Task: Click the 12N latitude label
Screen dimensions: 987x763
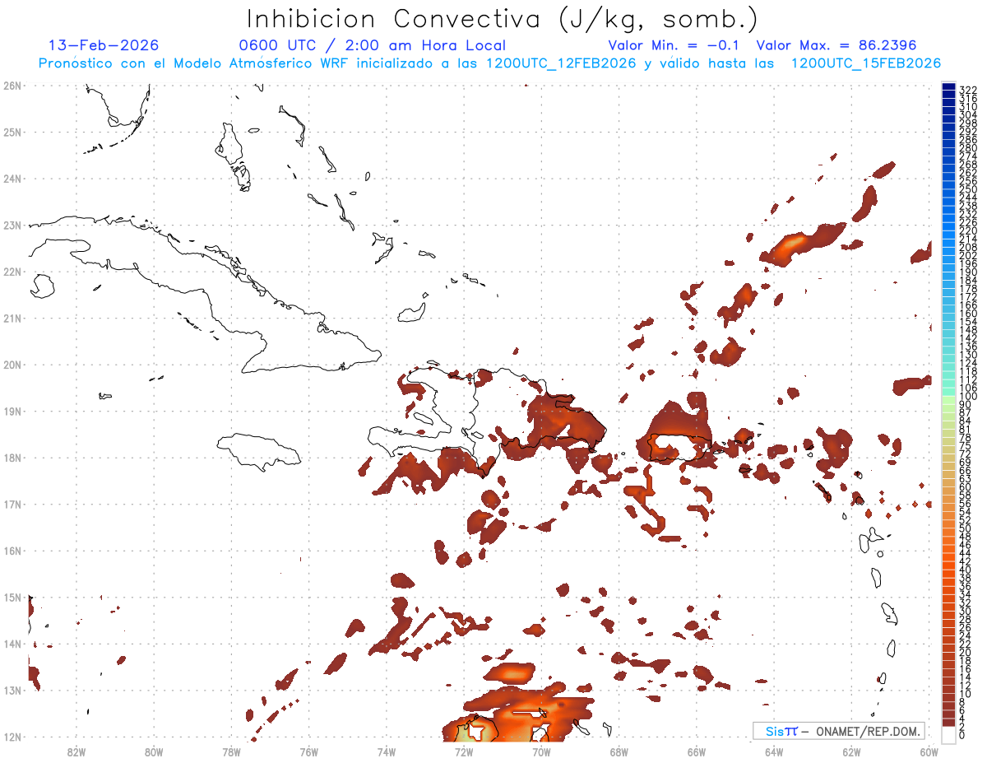Action: (x=12, y=737)
